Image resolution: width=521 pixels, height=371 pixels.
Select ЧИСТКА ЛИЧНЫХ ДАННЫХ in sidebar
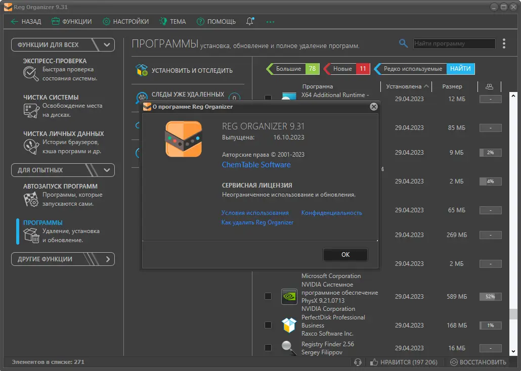point(63,133)
